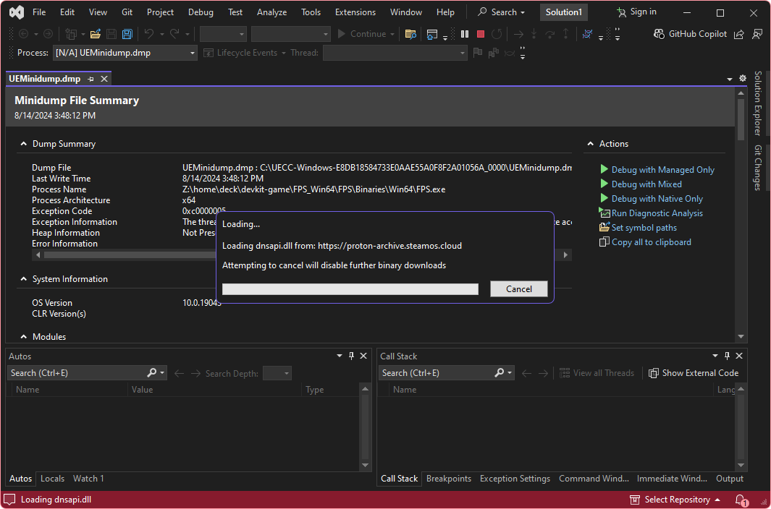771x509 pixels.
Task: Click Set symbol paths link
Action: 644,228
